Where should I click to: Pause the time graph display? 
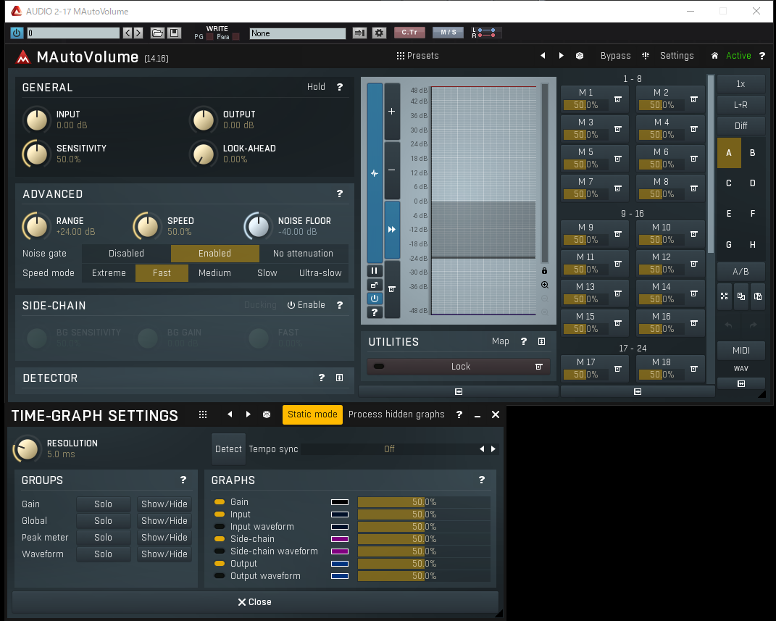pos(375,270)
